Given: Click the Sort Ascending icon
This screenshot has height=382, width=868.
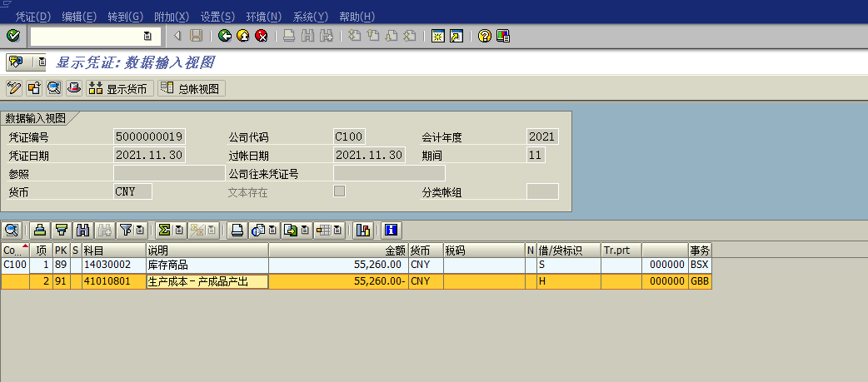Looking at the screenshot, I should pos(39,230).
